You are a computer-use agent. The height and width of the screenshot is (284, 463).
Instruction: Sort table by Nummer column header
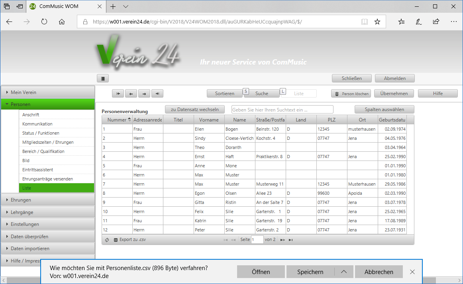click(x=117, y=120)
